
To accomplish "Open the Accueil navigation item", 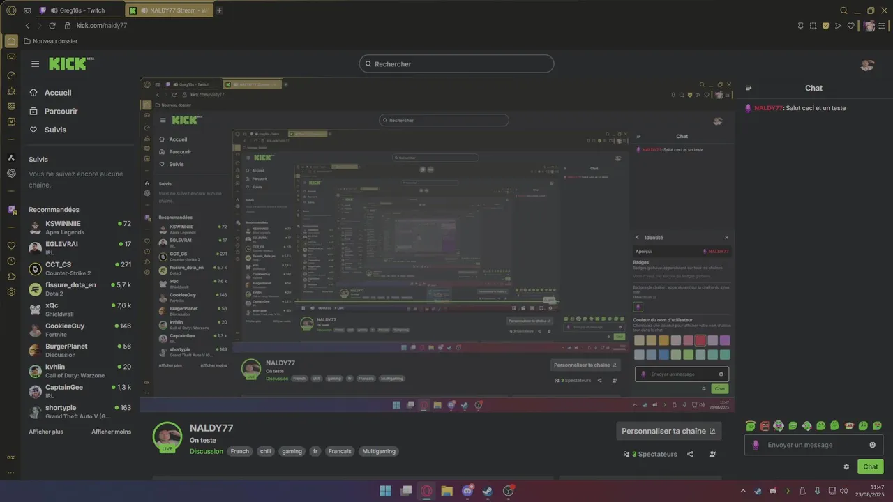I will (50, 93).
